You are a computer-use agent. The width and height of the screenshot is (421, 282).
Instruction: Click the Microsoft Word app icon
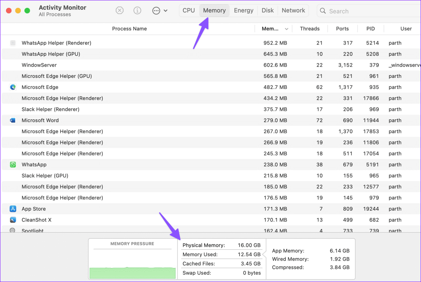[13, 120]
